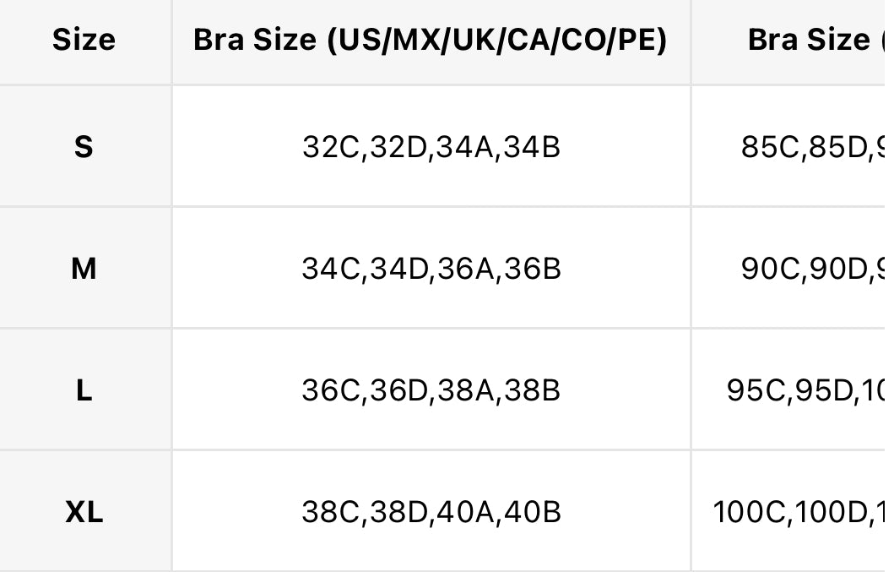The image size is (894, 572).
Task: Click the 36C,36D,38A,38B cell
Action: 431,390
